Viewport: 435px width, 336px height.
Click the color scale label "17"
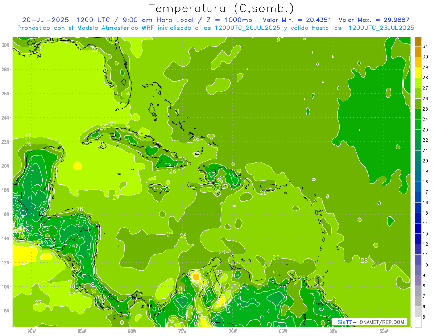[425, 192]
